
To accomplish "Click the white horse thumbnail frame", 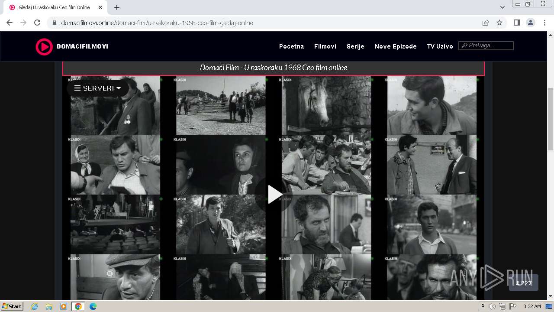I will click(x=326, y=105).
